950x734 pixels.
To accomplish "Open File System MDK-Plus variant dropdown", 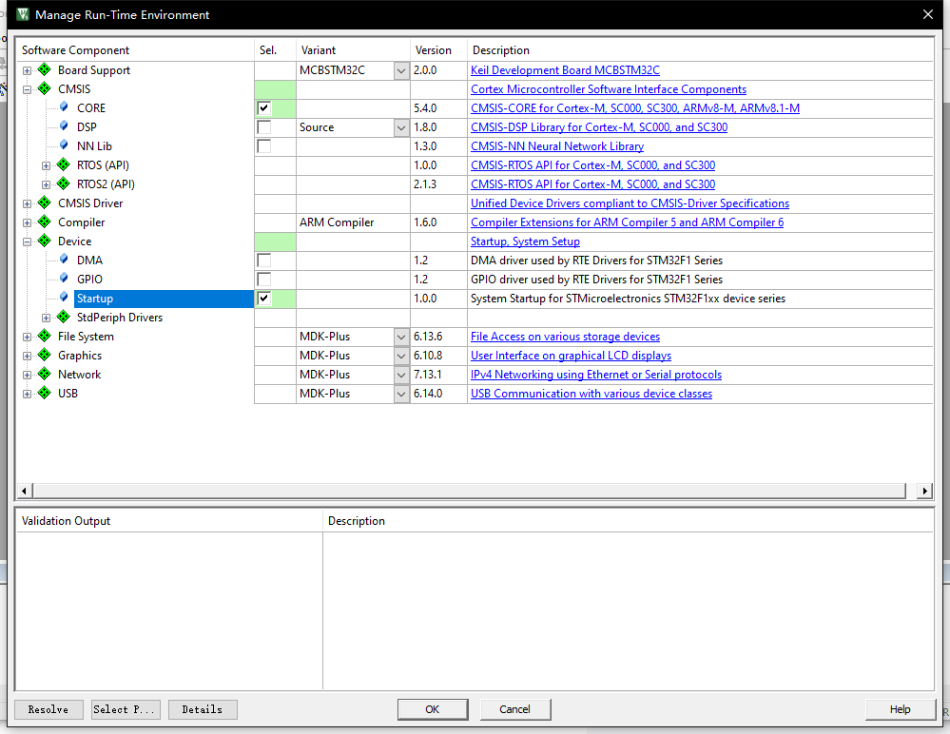I will pyautogui.click(x=401, y=337).
